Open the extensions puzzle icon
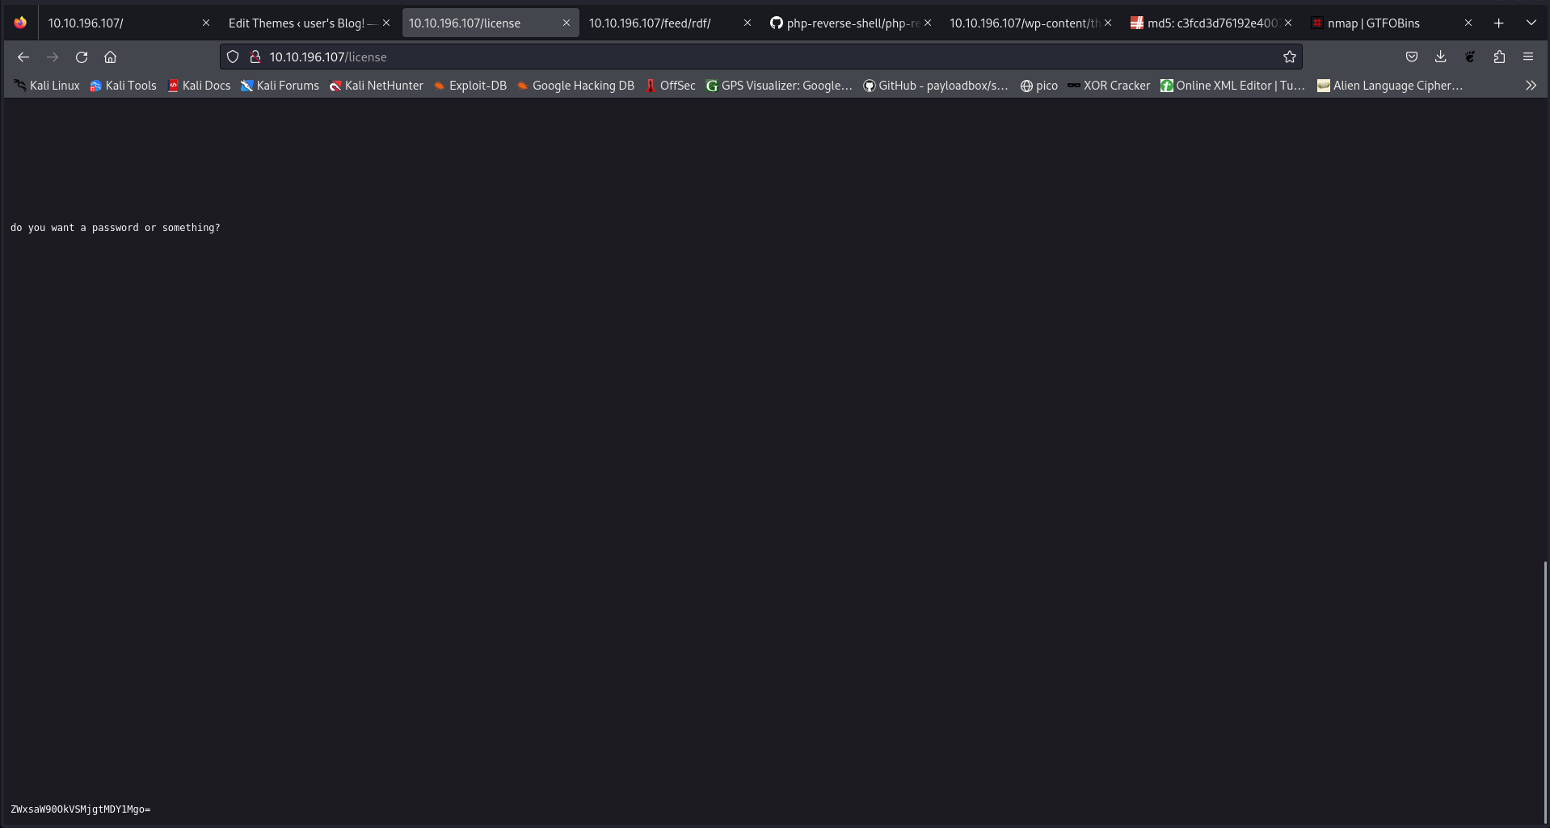Viewport: 1550px width, 828px height. [1499, 57]
